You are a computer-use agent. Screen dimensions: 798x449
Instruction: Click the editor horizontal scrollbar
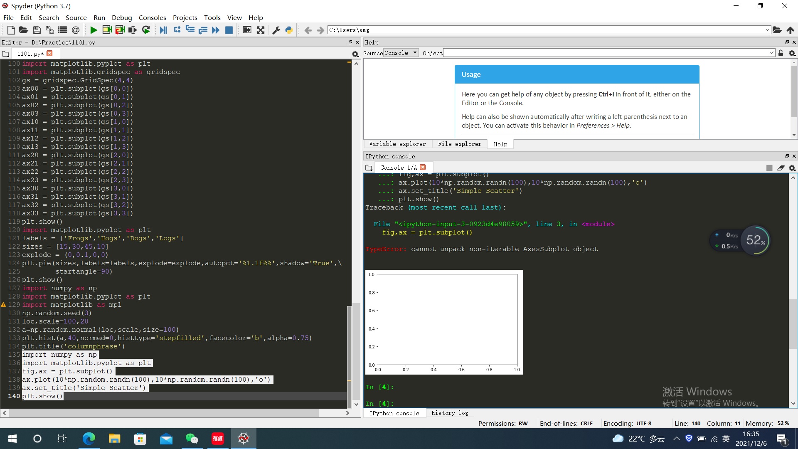[164, 413]
